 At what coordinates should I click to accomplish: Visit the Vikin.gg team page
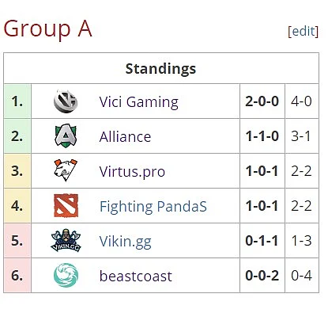tap(126, 242)
